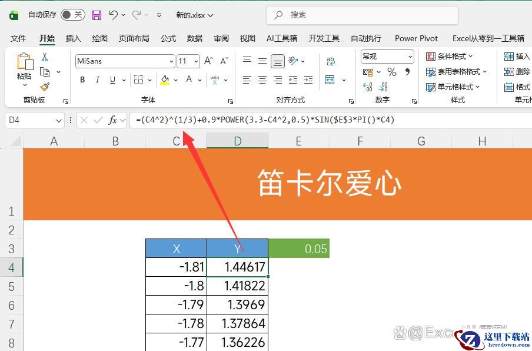Toggle Bold formatting
Screen dimensions: 532x351
tap(82, 80)
